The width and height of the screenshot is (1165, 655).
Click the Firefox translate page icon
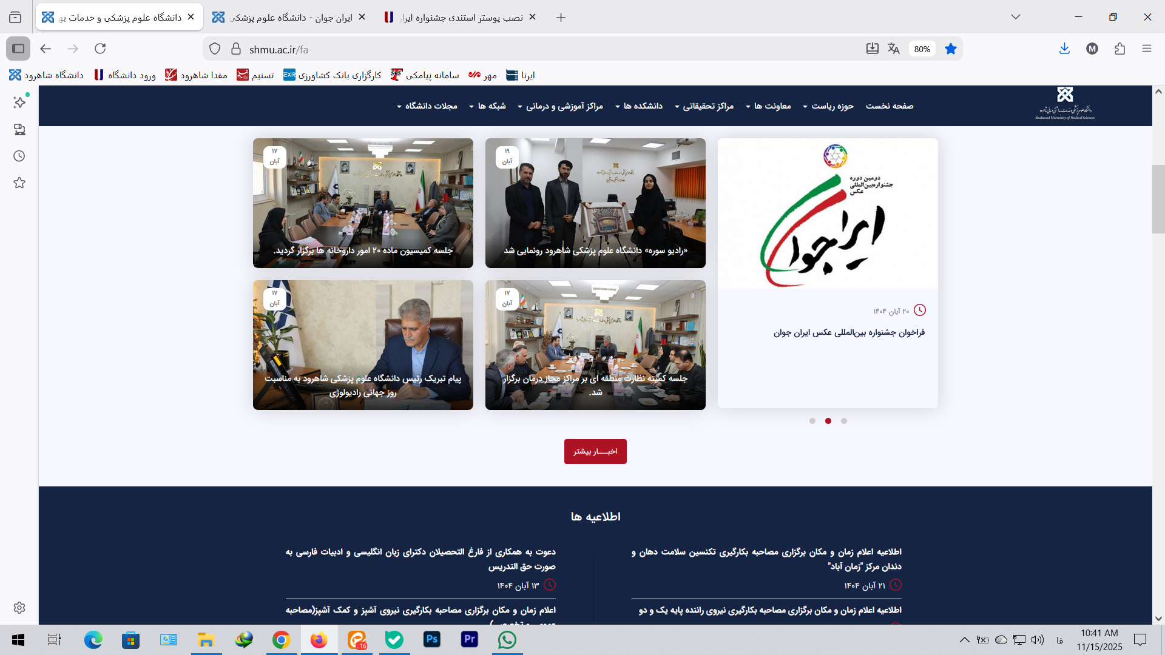click(x=893, y=49)
